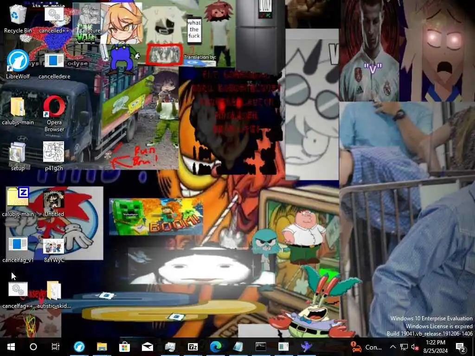
Task: Open the Cortana search circle
Action: click(x=33, y=347)
